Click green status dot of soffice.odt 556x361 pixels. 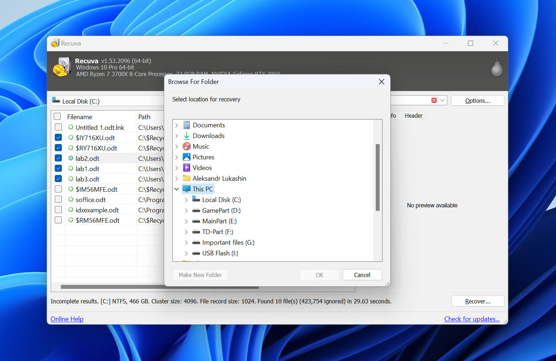[71, 200]
